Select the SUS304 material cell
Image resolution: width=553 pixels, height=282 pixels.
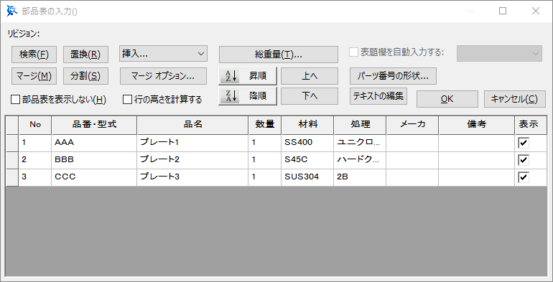point(307,177)
